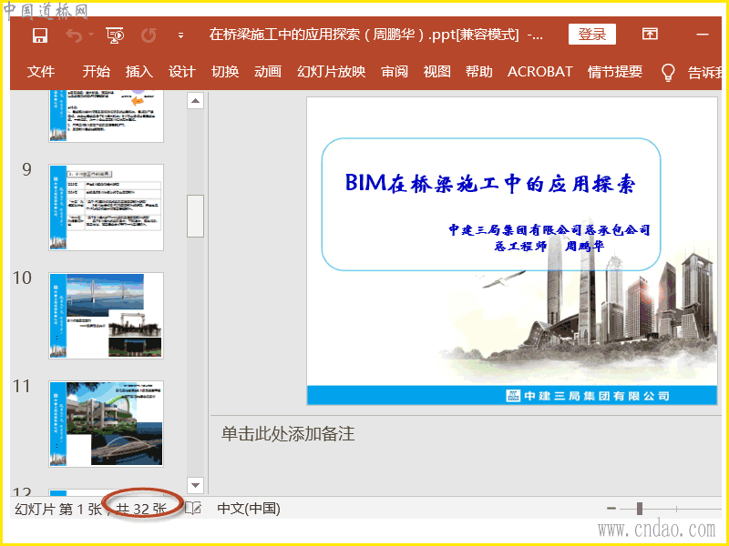This screenshot has height=546, width=729.
Task: Open the undo history dropdown arrow
Action: click(x=91, y=35)
